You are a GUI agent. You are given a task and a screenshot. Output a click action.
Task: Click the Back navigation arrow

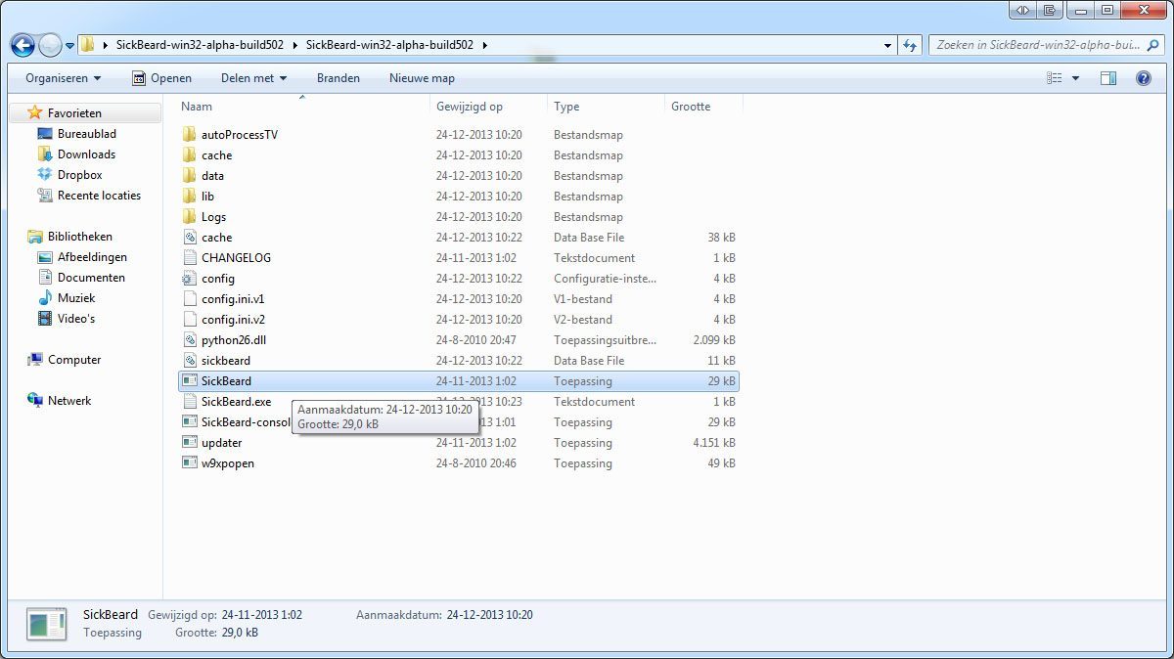click(x=23, y=45)
